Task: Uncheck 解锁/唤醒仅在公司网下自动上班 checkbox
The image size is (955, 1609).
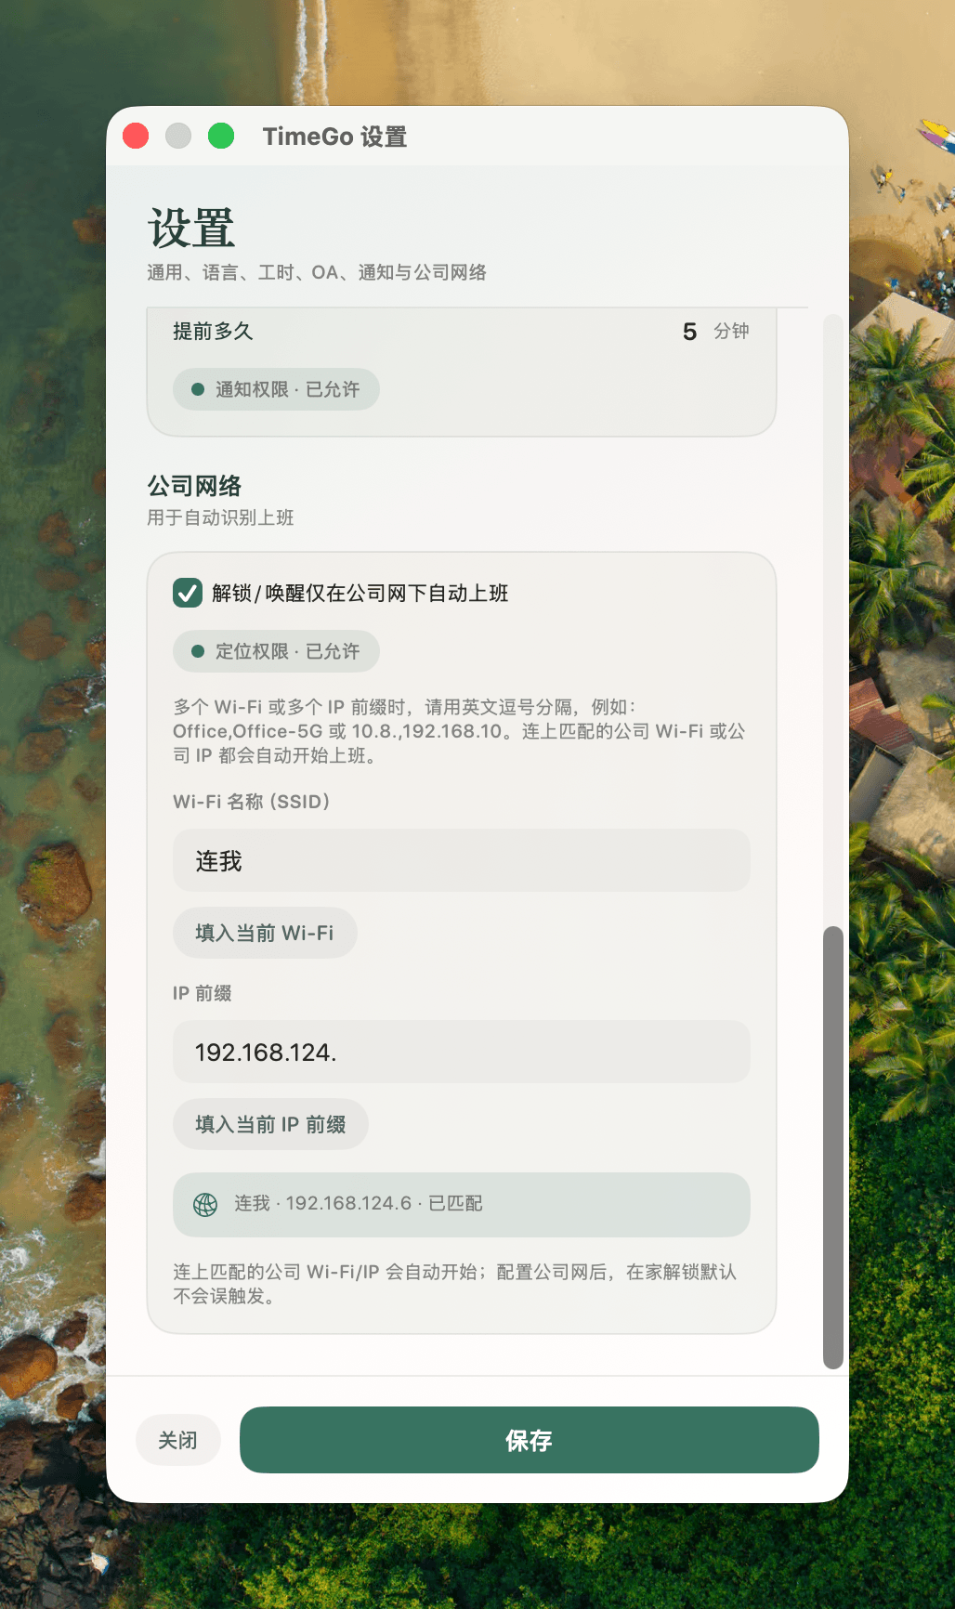Action: pos(188,593)
